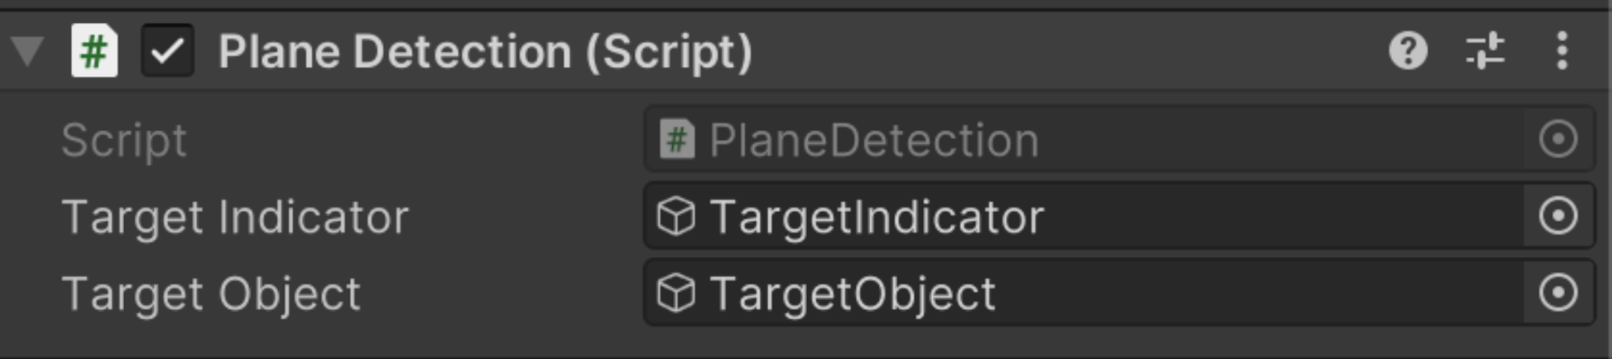
Task: Click the Target Indicator property label
Action: point(235,216)
